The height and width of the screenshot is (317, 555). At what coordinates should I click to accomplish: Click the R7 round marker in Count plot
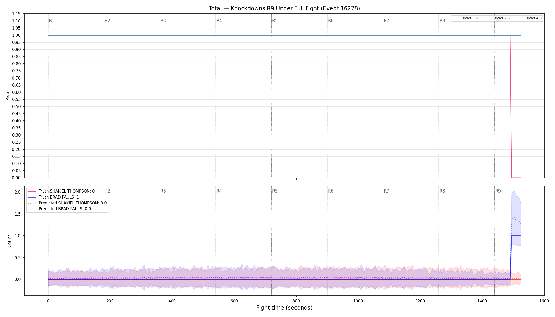click(386, 191)
